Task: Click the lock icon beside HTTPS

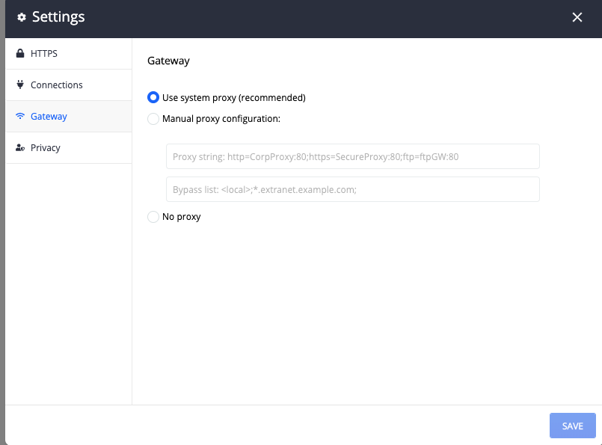Action: tap(20, 54)
